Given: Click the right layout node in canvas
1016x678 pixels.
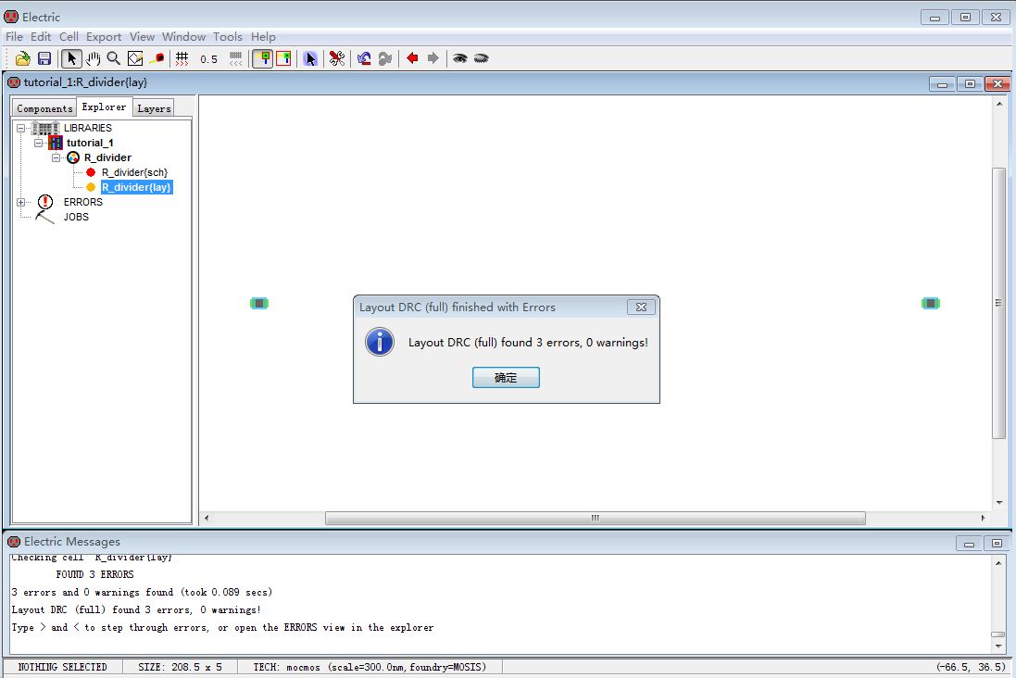Looking at the screenshot, I should [x=931, y=303].
